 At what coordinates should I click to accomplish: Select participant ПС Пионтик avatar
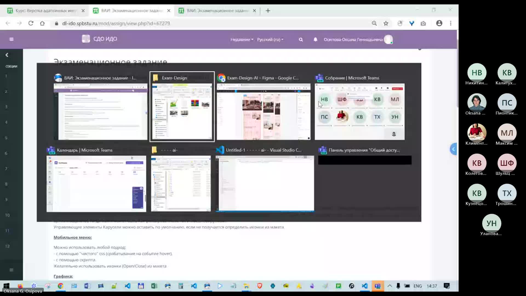[x=507, y=103]
